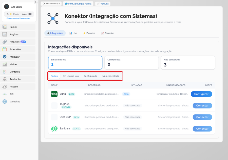Screen dimensions: 228x160
Task: Open the Páginas sidebar icon
Action: click(5, 34)
